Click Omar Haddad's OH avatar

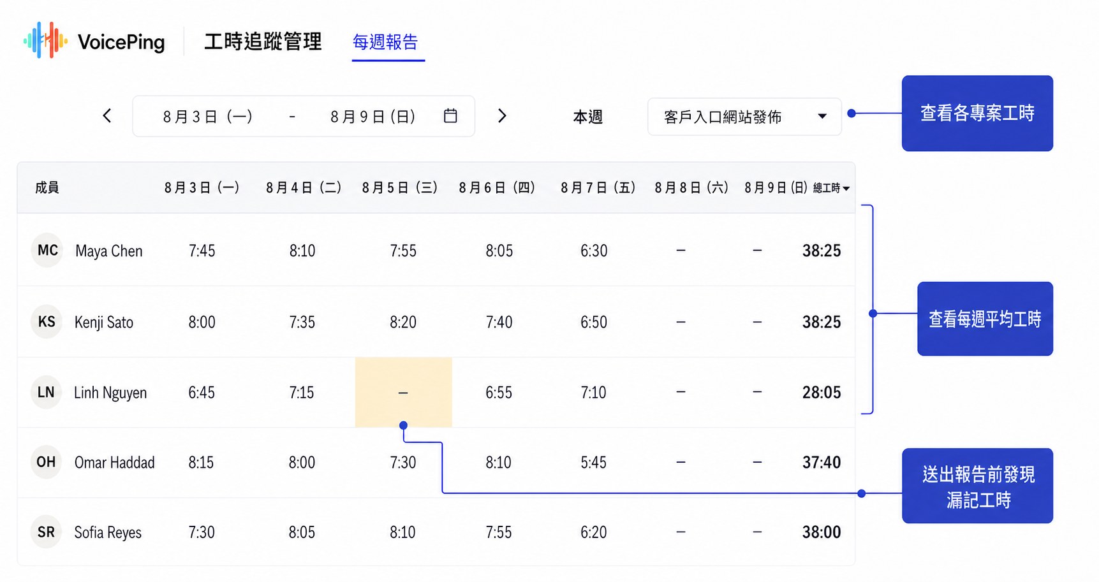tap(47, 462)
